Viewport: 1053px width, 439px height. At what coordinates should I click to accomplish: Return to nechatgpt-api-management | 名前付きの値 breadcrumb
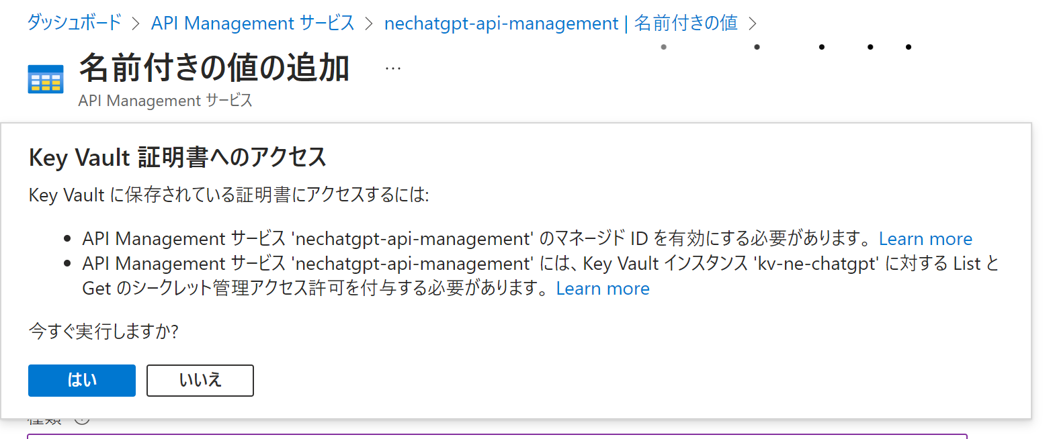(560, 23)
